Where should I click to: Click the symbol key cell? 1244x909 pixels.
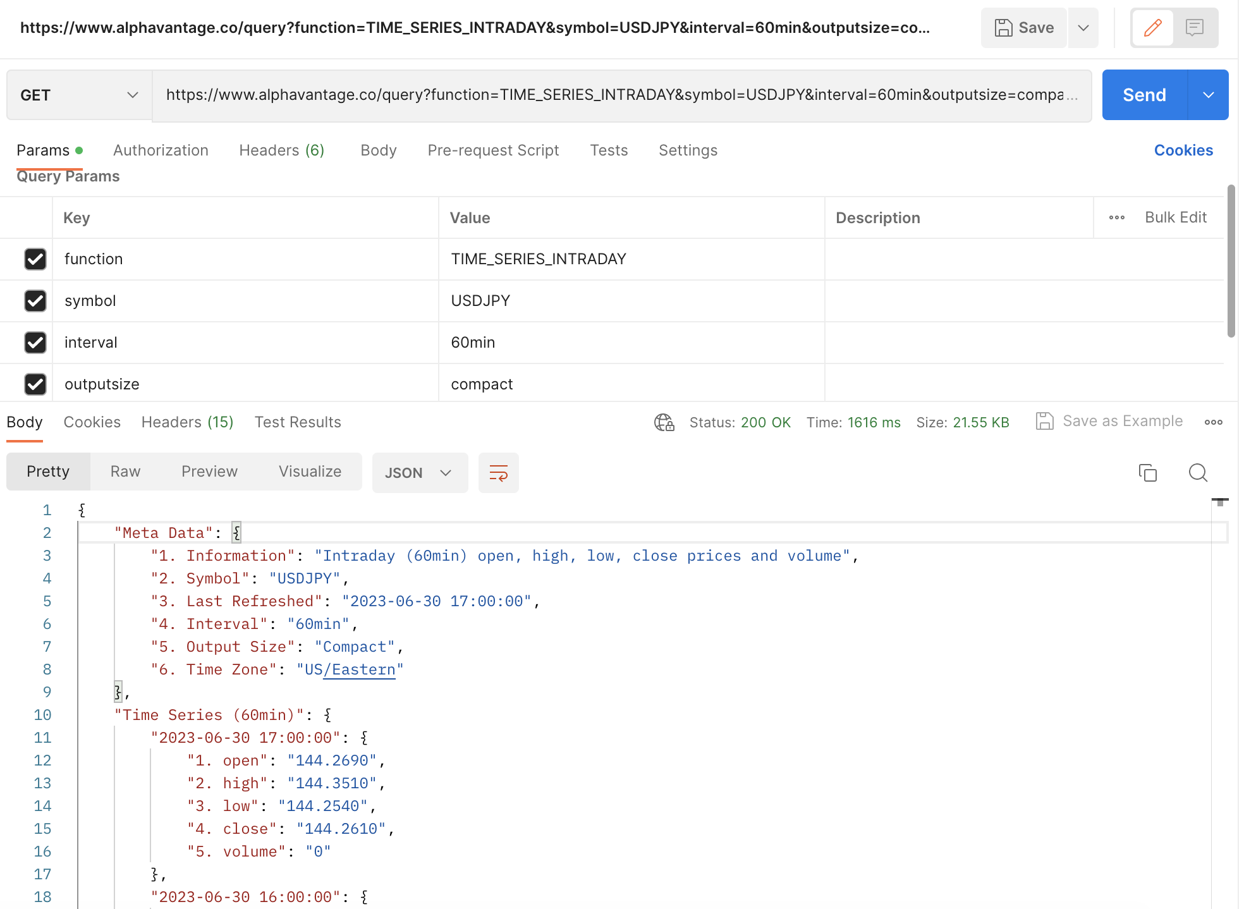pyautogui.click(x=245, y=301)
